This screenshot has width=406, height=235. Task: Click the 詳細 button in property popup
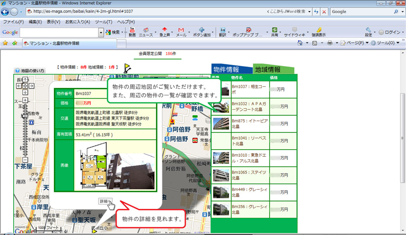point(105,201)
